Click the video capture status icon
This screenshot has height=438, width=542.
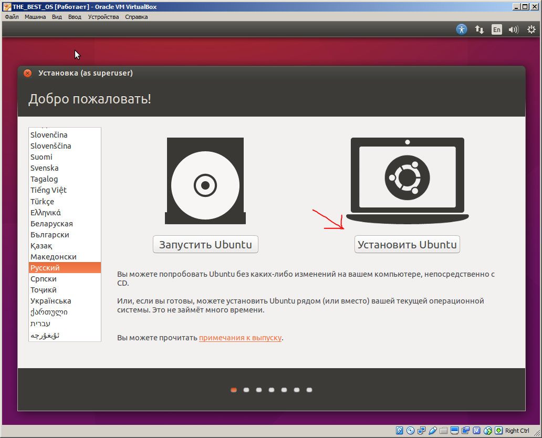point(466,431)
